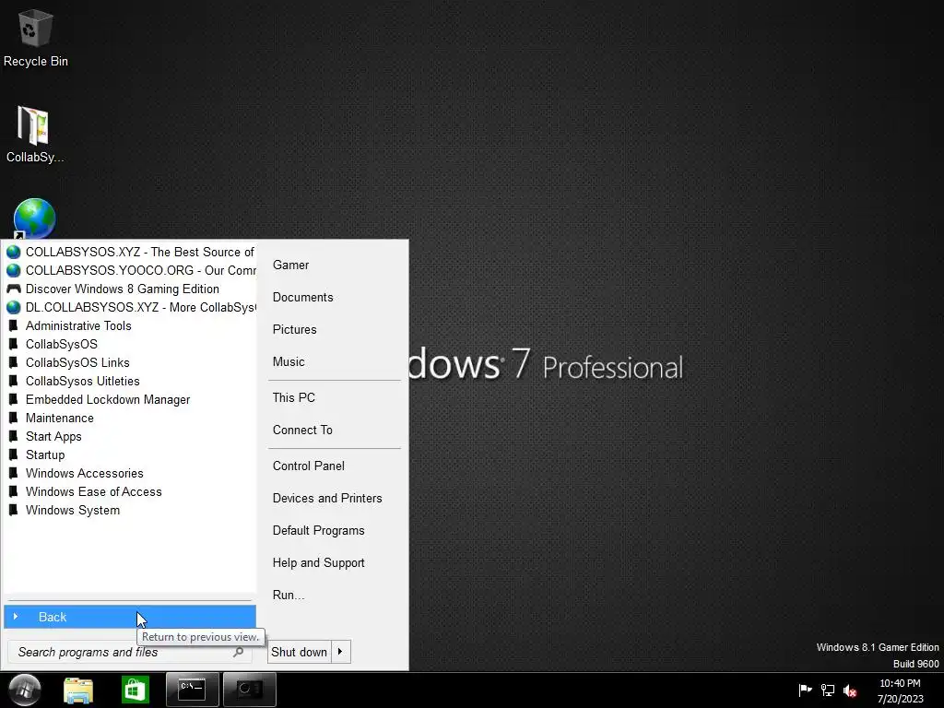The height and width of the screenshot is (708, 944).
Task: Click the folder icon beside Windows System
Action: 13,510
